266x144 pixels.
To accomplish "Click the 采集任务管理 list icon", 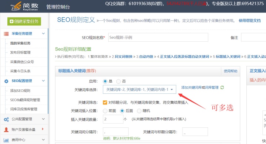I will pyautogui.click(x=6, y=34).
